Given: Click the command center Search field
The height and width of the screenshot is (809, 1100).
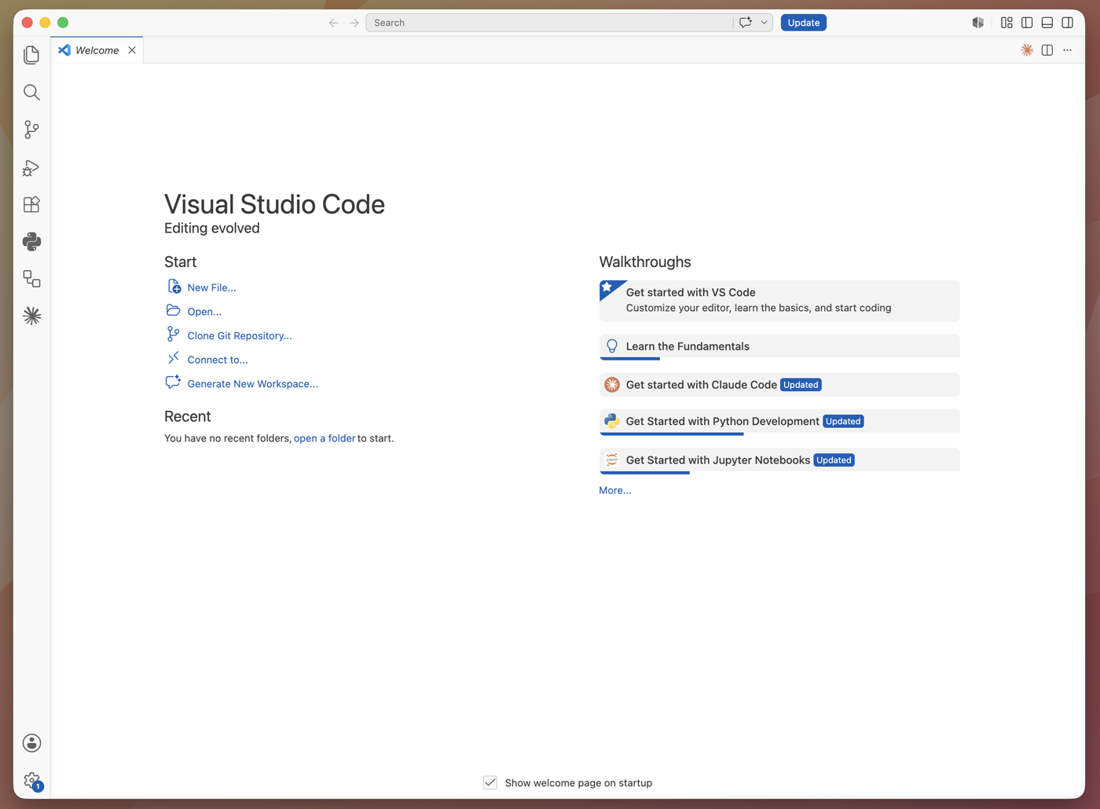Looking at the screenshot, I should click(550, 23).
